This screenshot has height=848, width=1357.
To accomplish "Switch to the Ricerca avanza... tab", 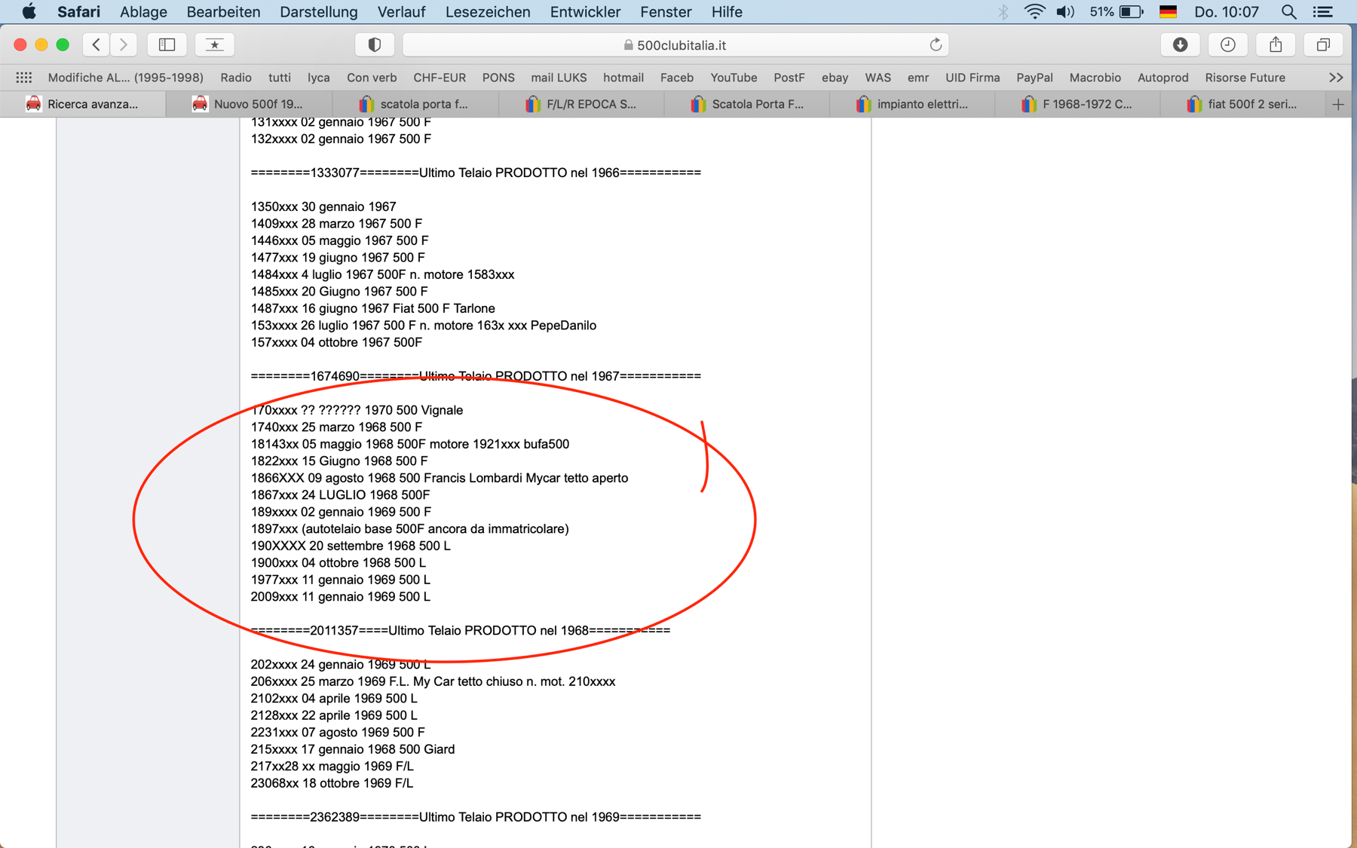I will 83,104.
